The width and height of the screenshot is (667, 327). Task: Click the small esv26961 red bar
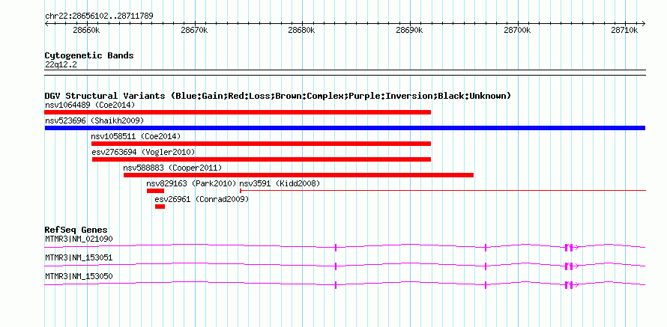pyautogui.click(x=160, y=207)
